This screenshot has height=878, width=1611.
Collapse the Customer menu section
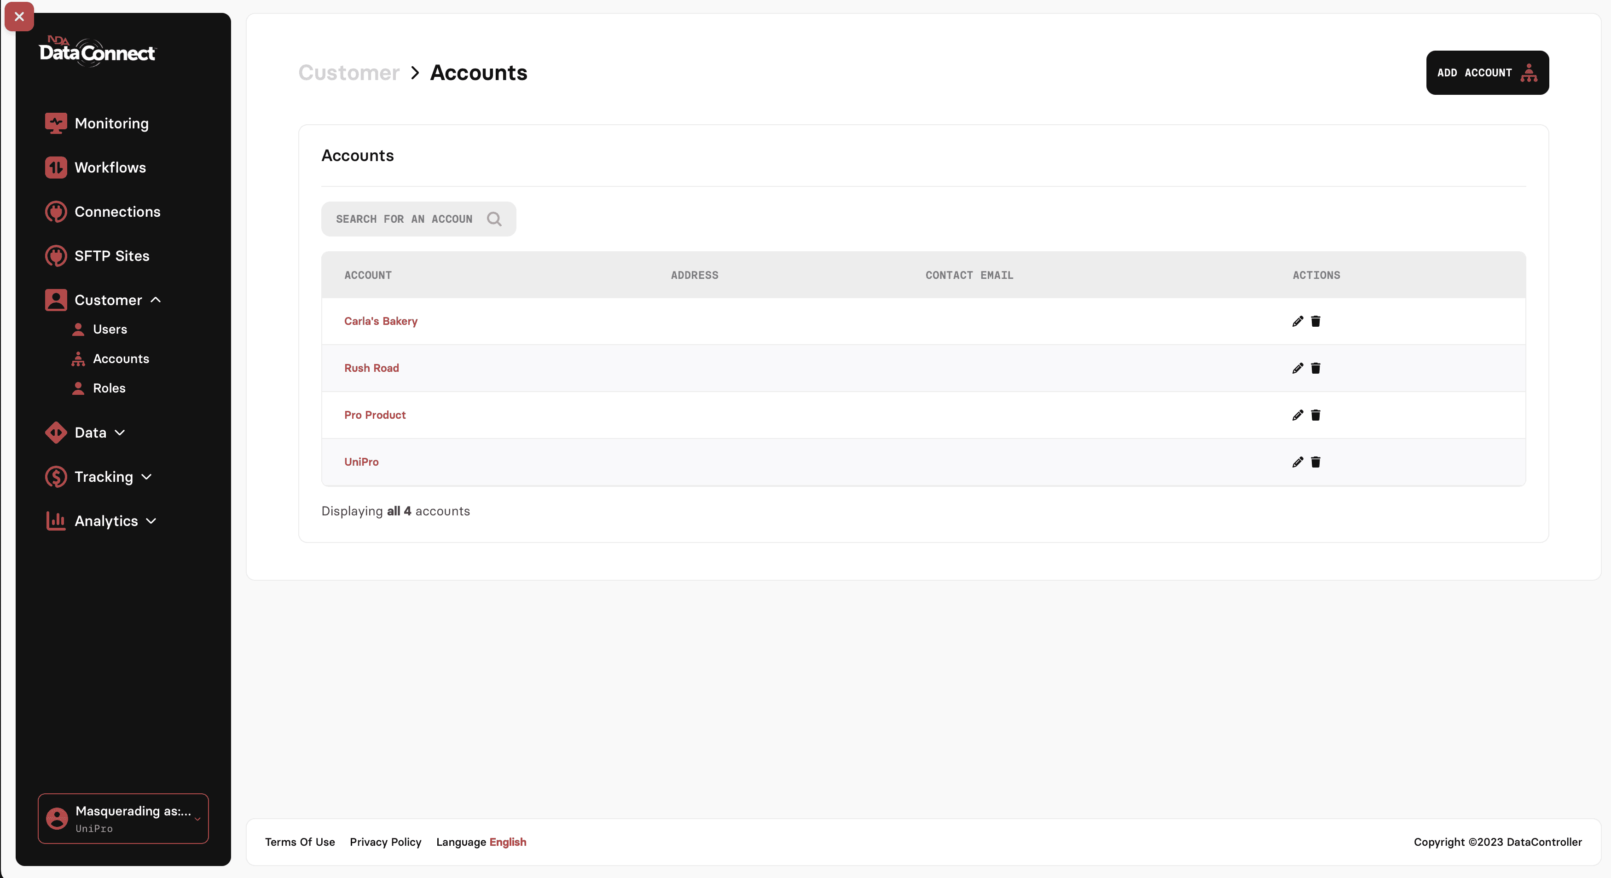point(156,300)
